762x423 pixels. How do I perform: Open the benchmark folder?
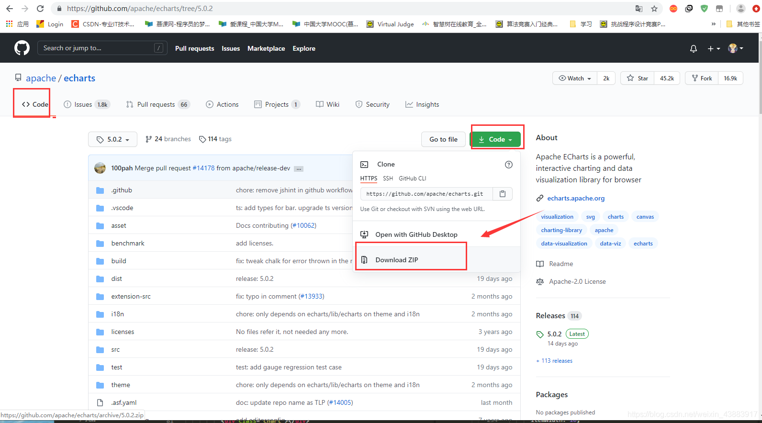[128, 243]
